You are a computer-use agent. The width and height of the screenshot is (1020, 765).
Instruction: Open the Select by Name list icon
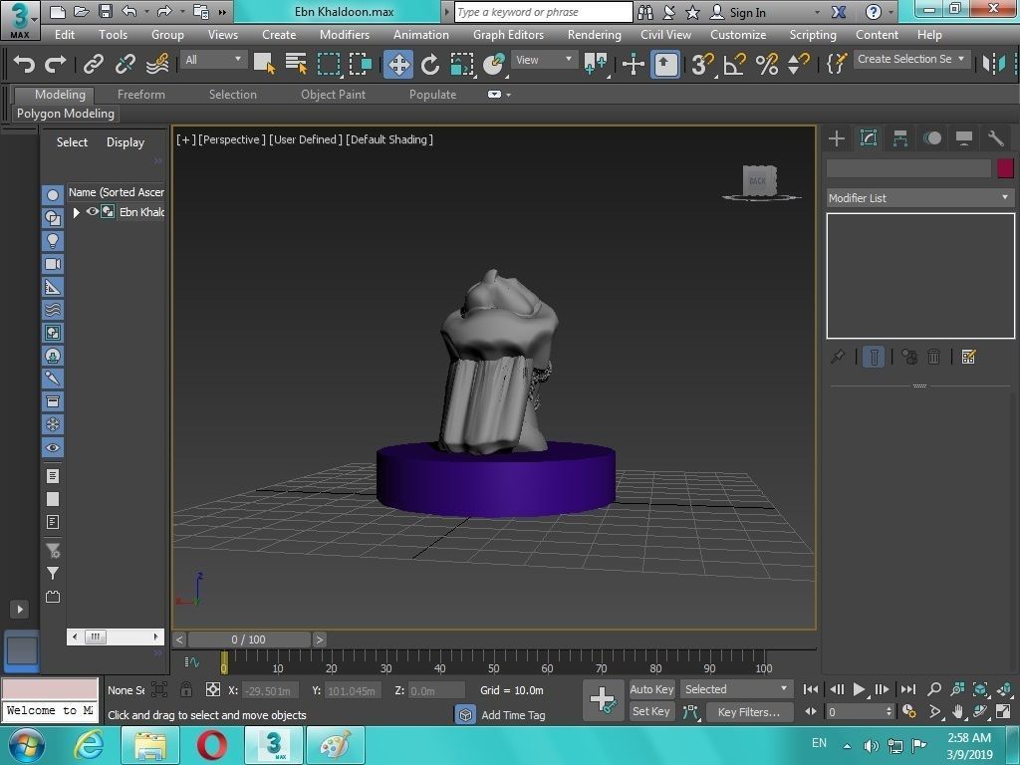pyautogui.click(x=296, y=64)
